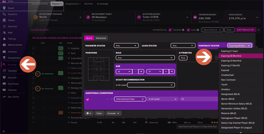Open the Squad sidebar icon
The height and width of the screenshot is (134, 264).
4,8
